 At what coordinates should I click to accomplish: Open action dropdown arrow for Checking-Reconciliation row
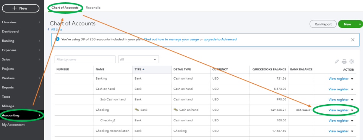(352, 132)
